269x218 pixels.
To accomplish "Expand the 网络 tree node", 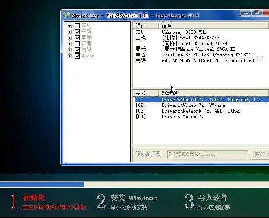I will pyautogui.click(x=69, y=50).
